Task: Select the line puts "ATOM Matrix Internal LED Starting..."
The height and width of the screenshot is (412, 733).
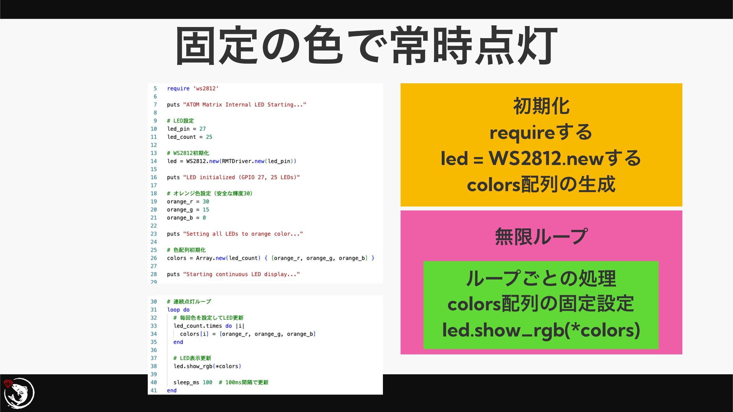Action: click(236, 105)
